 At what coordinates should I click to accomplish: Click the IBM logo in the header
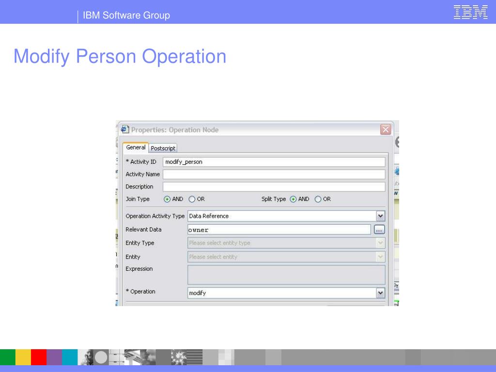coord(470,12)
